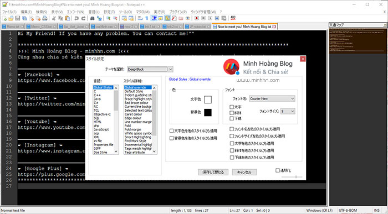Select JavaScript in the language list

(x=101, y=129)
